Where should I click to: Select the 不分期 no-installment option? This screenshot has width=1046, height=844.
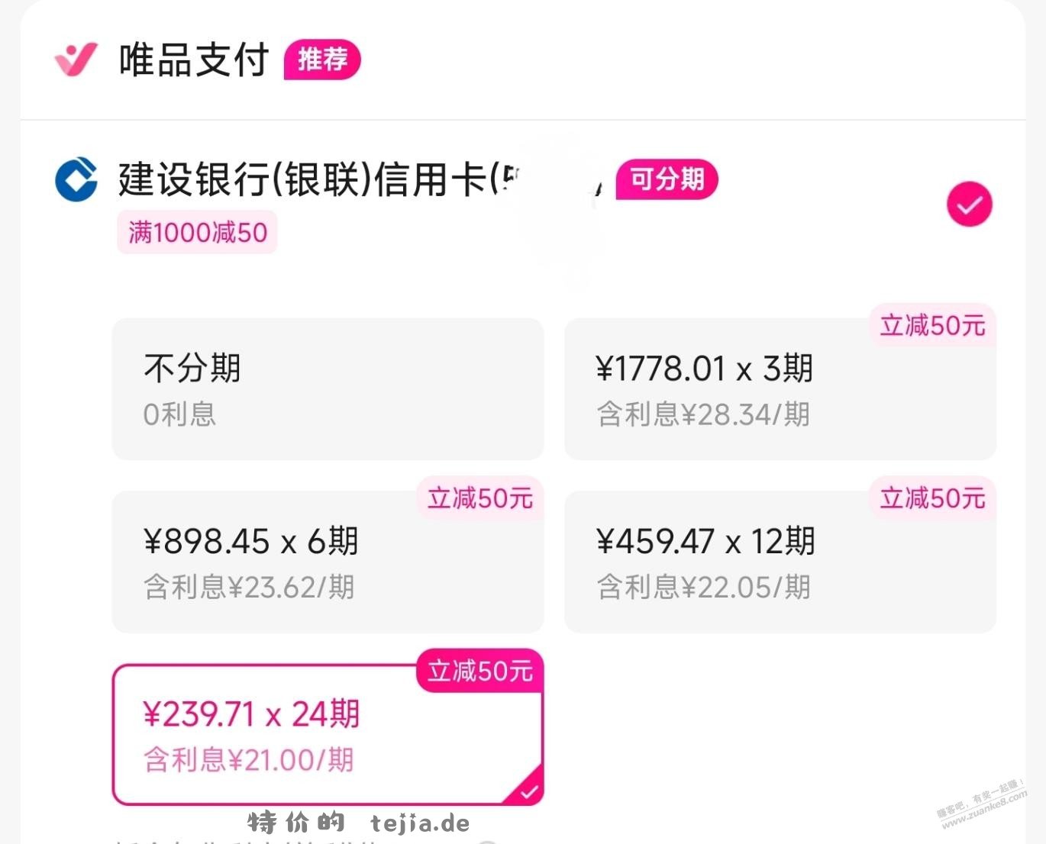(328, 389)
